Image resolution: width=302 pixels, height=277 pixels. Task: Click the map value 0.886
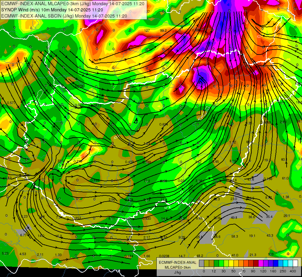[x=95, y=180]
